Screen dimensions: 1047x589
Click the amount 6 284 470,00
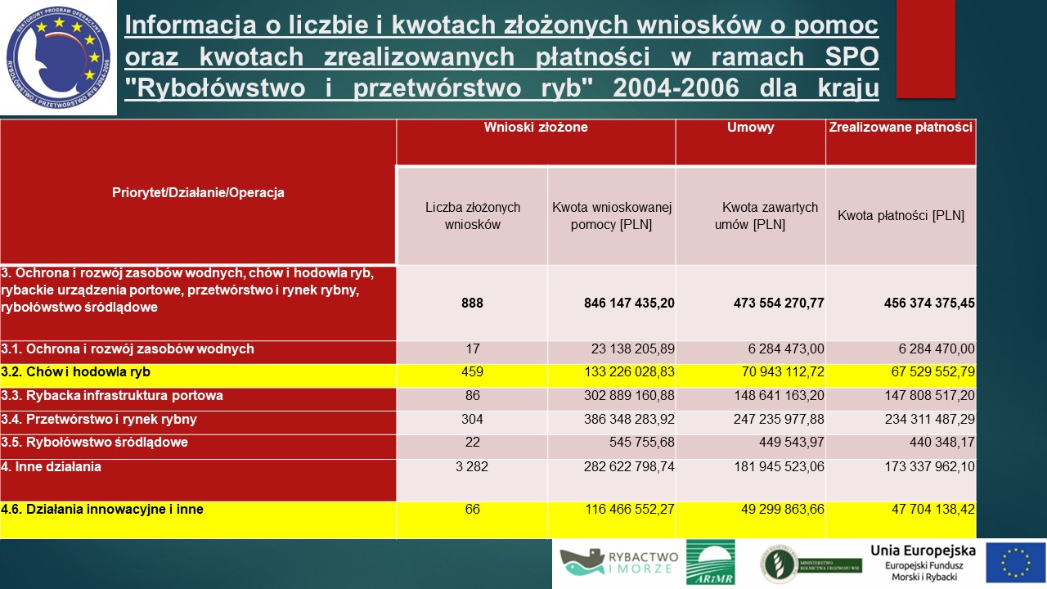tap(937, 349)
